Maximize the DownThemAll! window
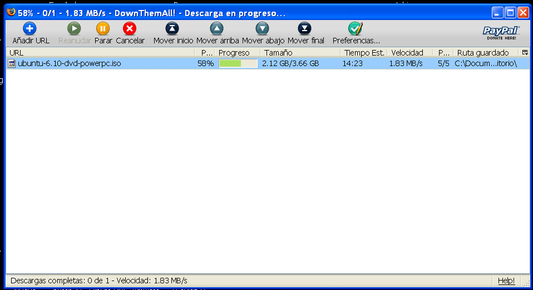The height and width of the screenshot is (290, 533). click(x=510, y=13)
